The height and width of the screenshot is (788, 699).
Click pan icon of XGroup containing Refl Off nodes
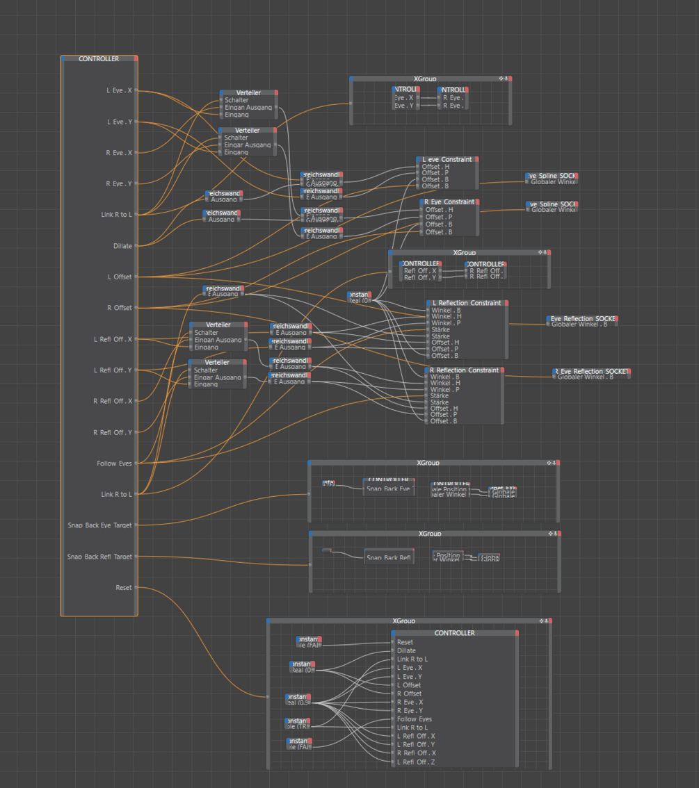(x=540, y=252)
